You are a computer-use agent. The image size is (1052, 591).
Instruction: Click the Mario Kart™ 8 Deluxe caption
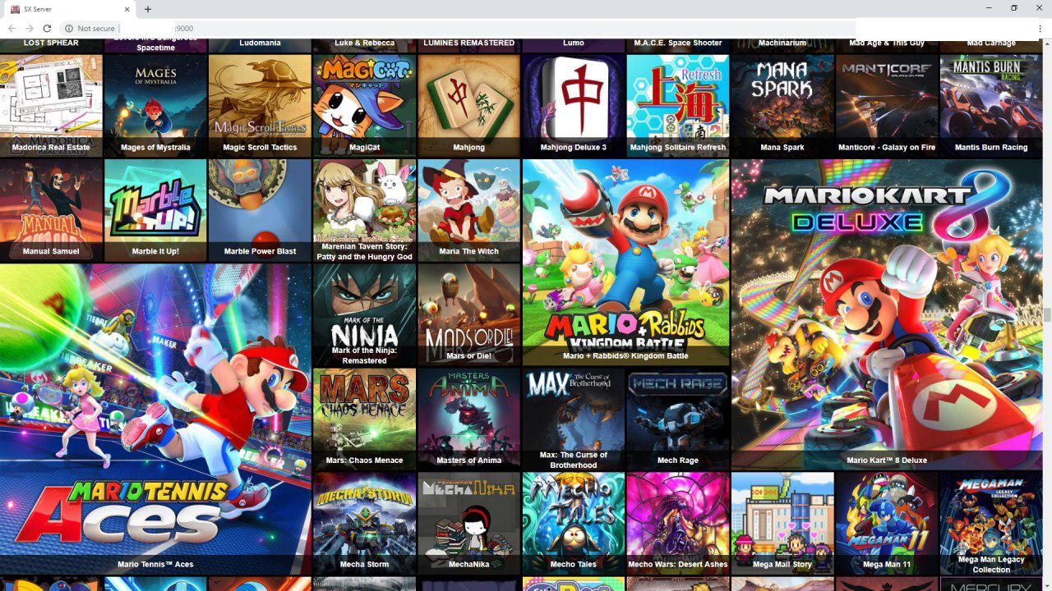[x=887, y=460]
